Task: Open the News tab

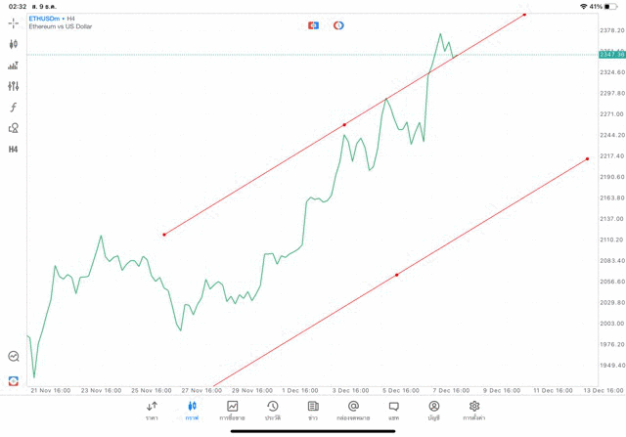Action: click(312, 410)
